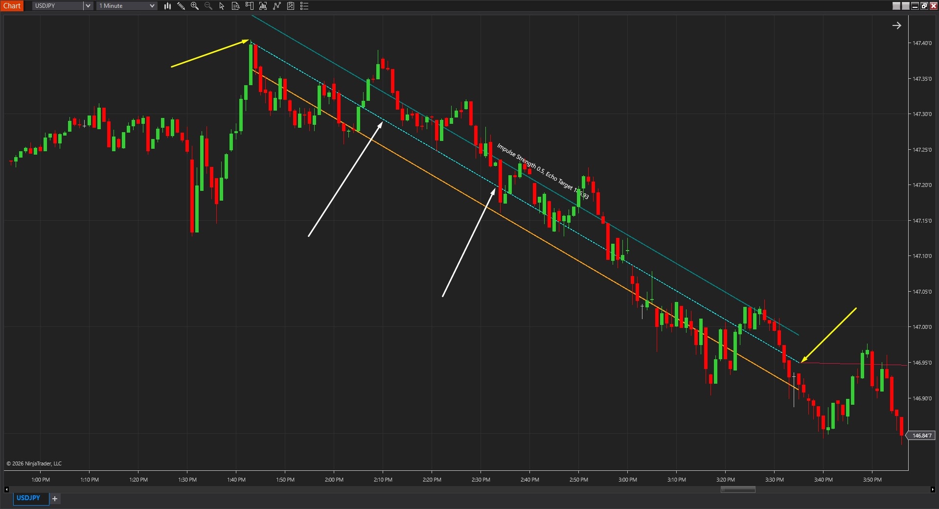
Task: Click the Chart title label
Action: coord(12,6)
